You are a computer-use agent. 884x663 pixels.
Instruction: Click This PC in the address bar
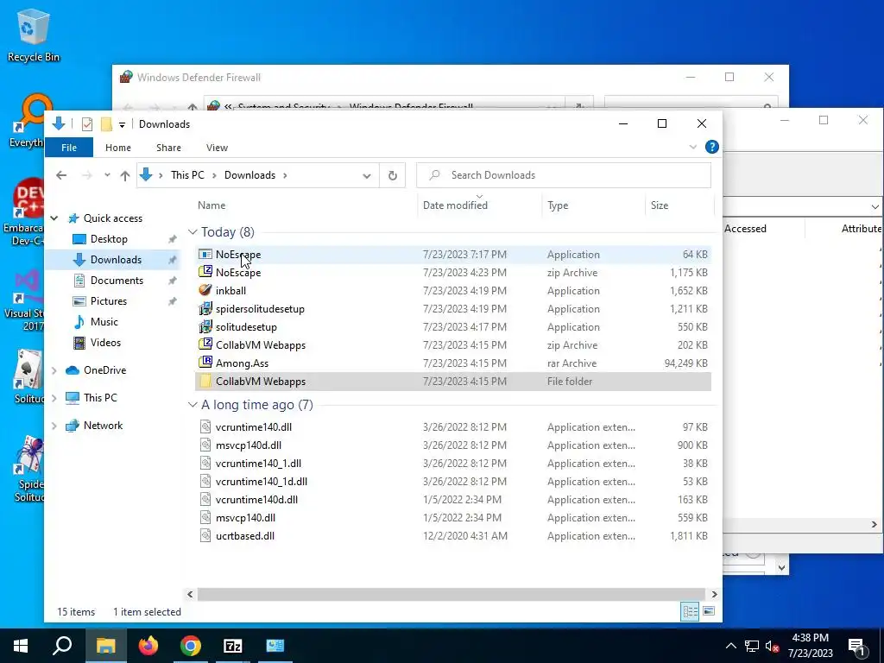click(x=187, y=175)
